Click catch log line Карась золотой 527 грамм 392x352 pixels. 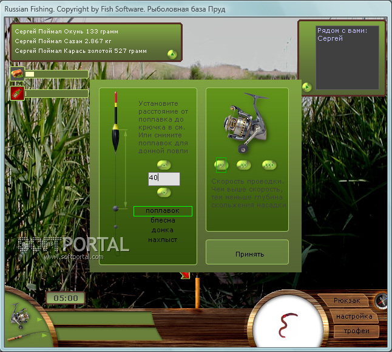pos(81,51)
